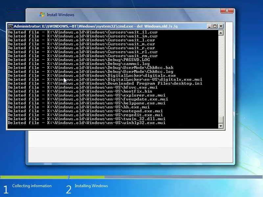Click the line ending wait_l.cur
The width and height of the screenshot is (263, 197).
pyautogui.click(x=81, y=40)
